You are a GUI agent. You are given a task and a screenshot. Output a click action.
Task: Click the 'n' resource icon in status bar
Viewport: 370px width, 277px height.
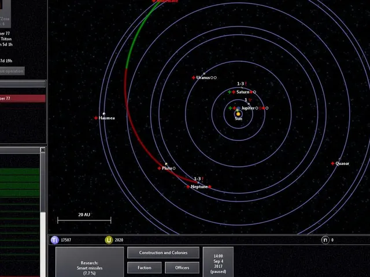click(x=325, y=240)
